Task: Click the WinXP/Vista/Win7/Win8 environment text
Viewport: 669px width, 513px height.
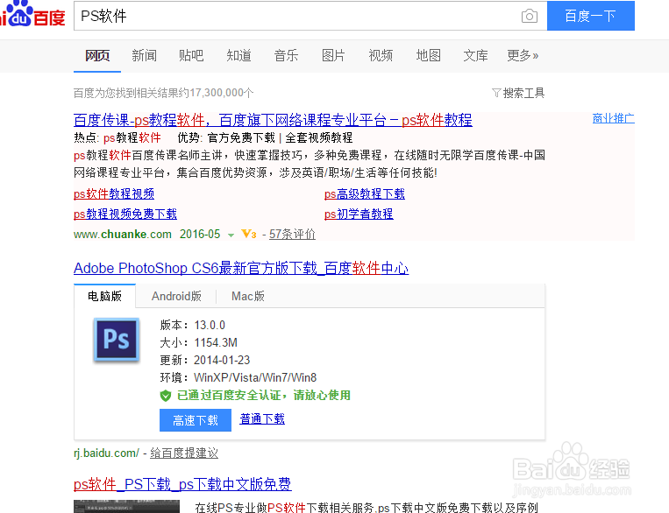Action: (255, 377)
